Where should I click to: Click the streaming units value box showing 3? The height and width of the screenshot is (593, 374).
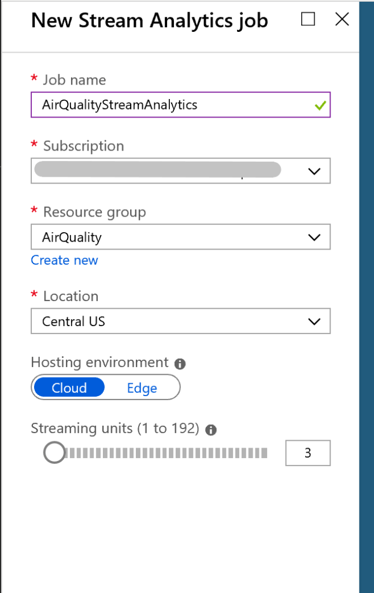point(308,453)
